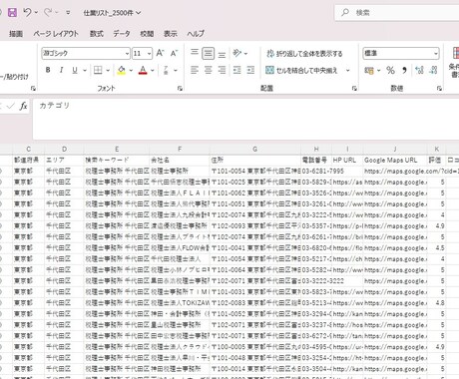The image size is (459, 379).
Task: Click the accounting currency format icon
Action: (369, 70)
